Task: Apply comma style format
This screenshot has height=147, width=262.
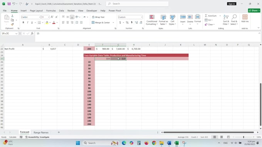Action: tap(132, 23)
